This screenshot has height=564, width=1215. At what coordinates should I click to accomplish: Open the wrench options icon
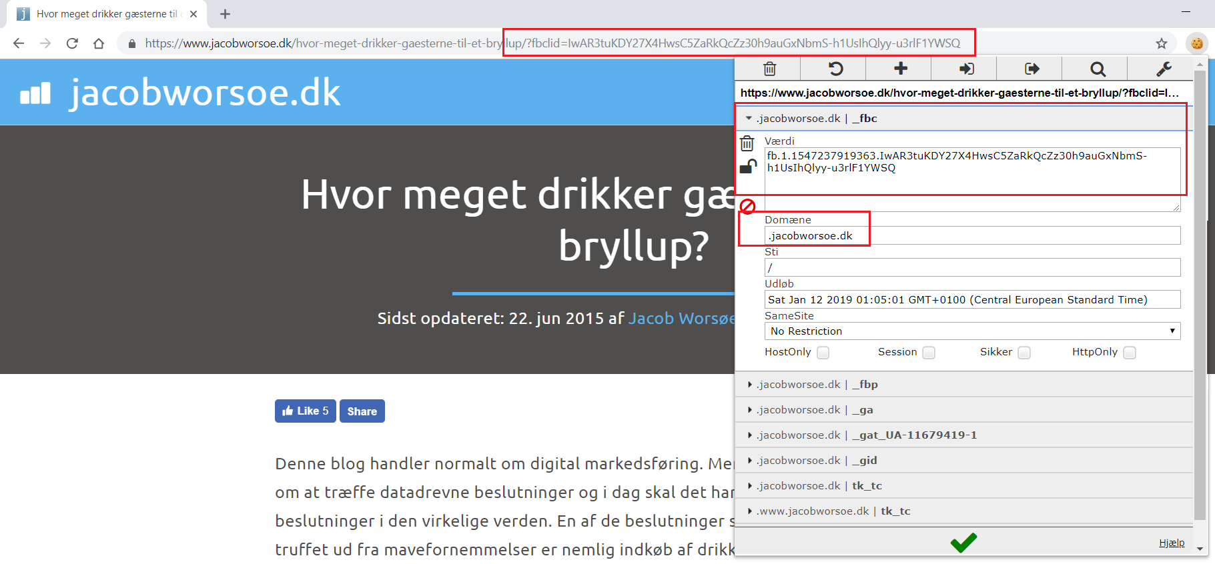click(1164, 69)
